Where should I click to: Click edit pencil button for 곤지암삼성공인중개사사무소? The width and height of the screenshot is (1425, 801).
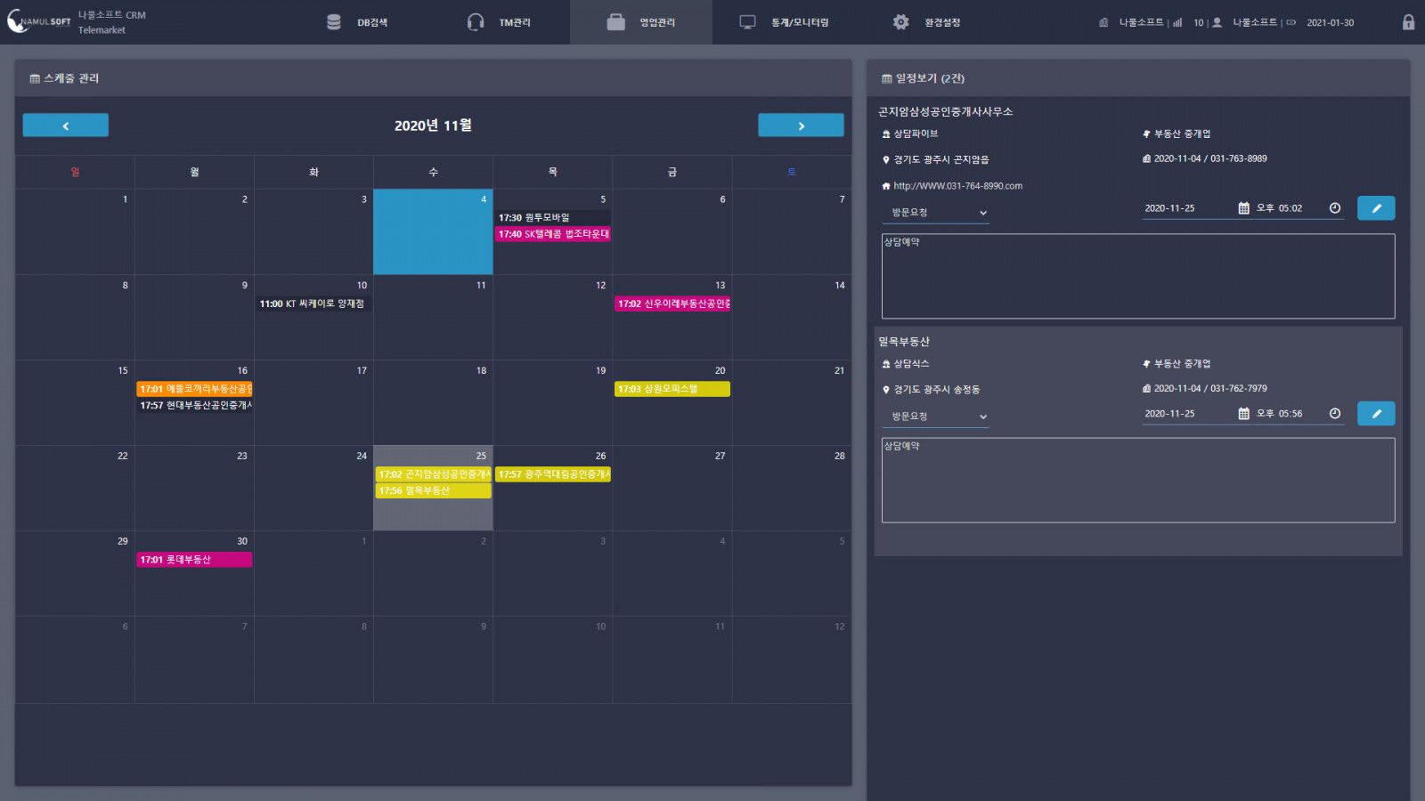(1375, 208)
